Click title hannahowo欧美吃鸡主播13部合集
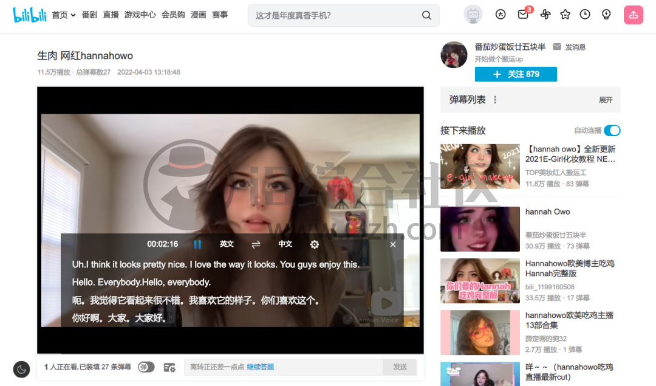 coord(569,320)
